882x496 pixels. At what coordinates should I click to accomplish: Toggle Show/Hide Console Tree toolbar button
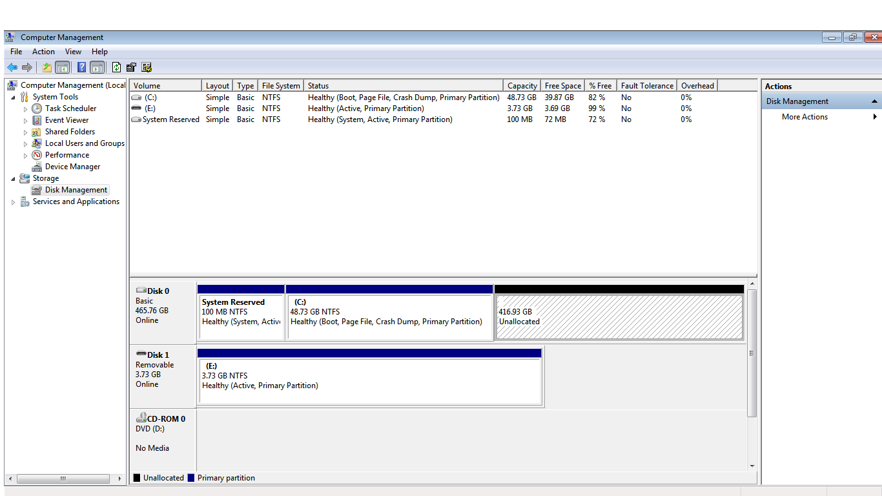[x=63, y=67]
